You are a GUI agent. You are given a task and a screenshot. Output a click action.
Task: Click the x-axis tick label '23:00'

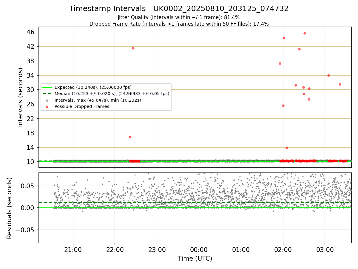[157, 250]
